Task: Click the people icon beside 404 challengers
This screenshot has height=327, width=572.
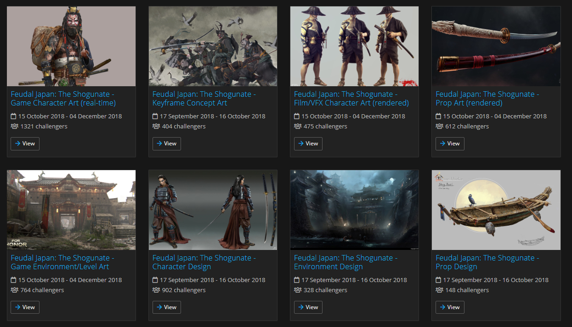Action: pyautogui.click(x=156, y=126)
